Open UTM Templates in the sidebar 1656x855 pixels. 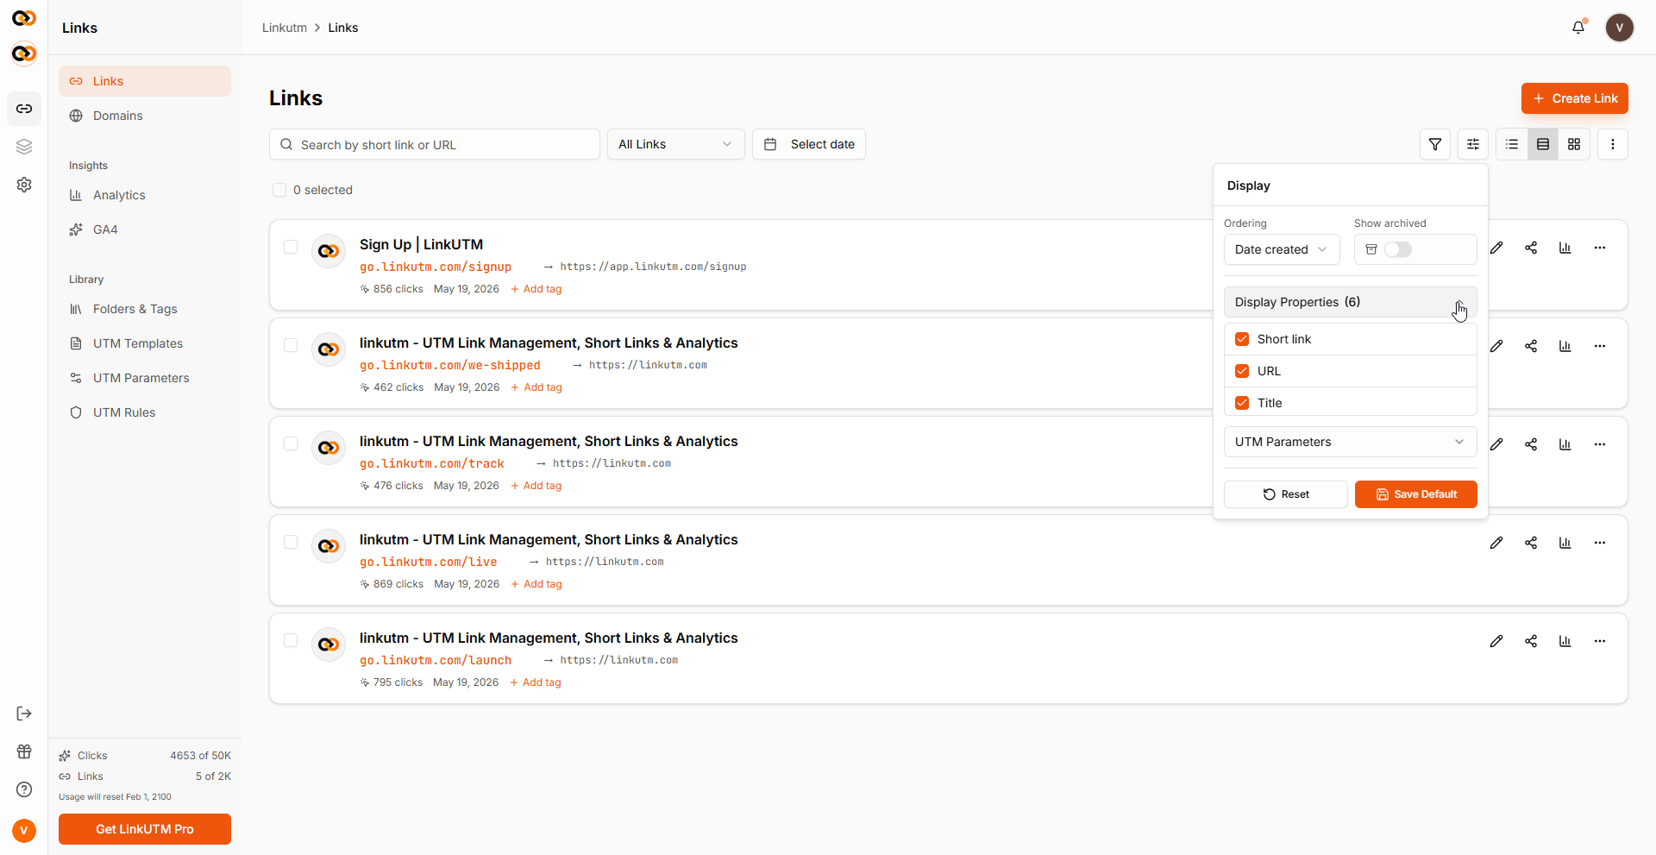pos(145,343)
